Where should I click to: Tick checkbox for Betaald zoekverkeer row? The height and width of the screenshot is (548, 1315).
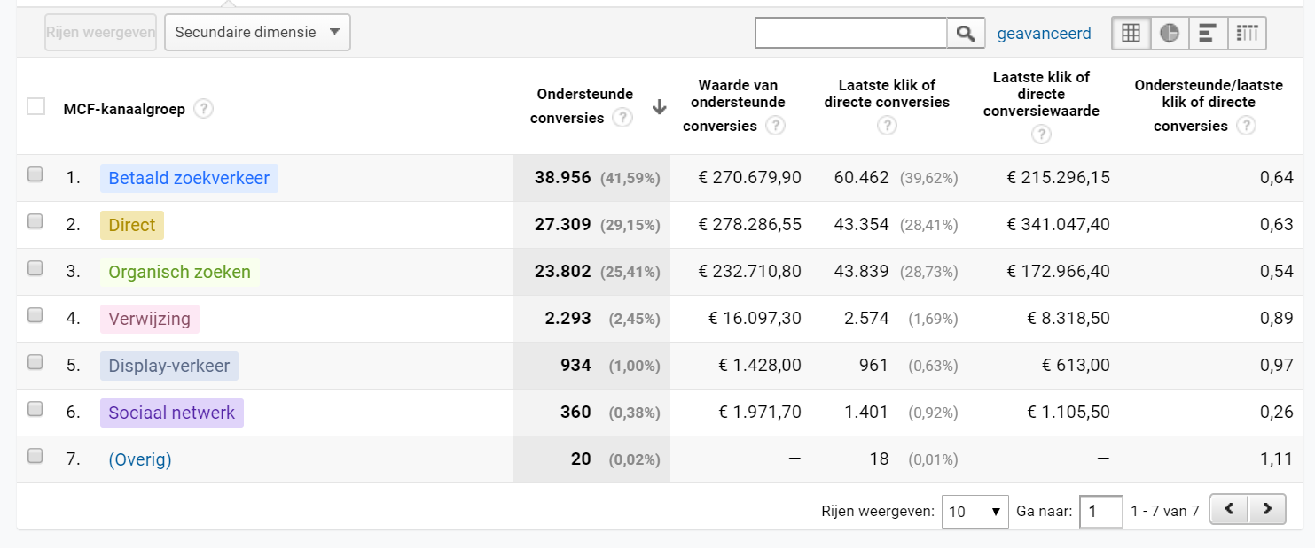pyautogui.click(x=35, y=175)
